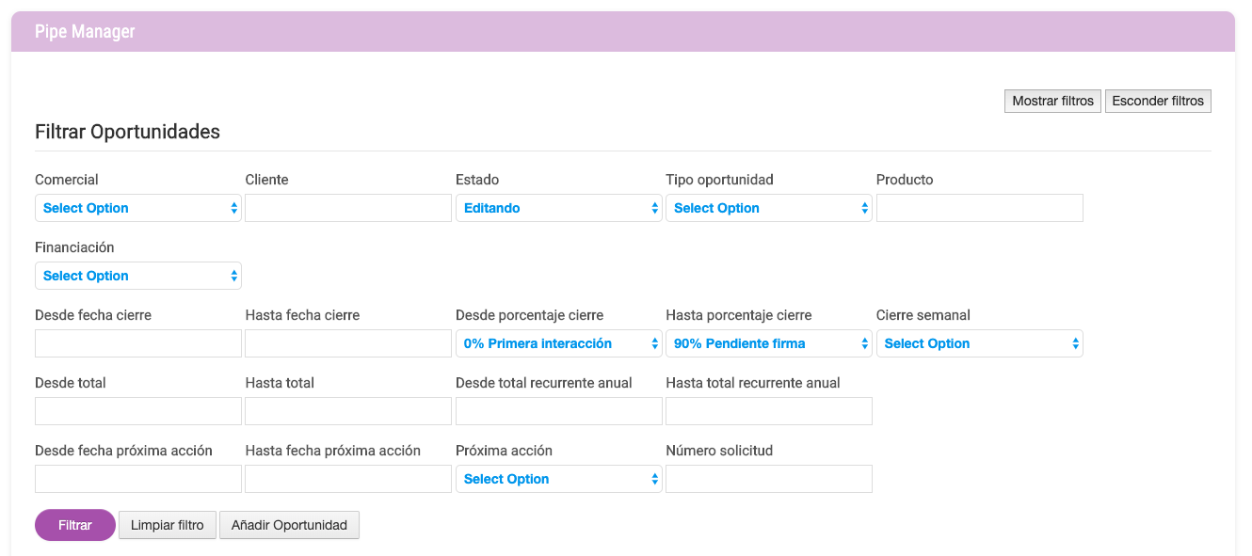Focus the Producto input field

(x=980, y=208)
